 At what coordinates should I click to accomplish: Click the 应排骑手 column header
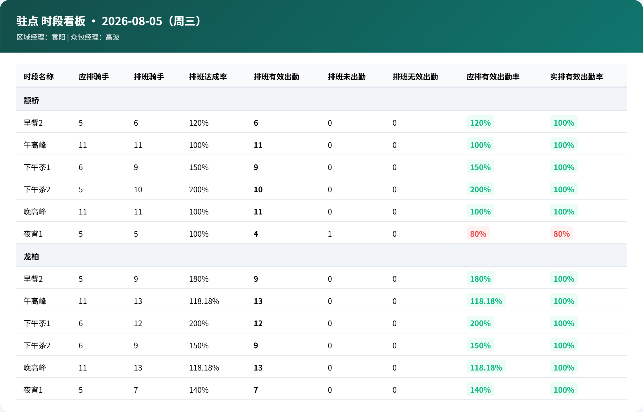coord(94,77)
